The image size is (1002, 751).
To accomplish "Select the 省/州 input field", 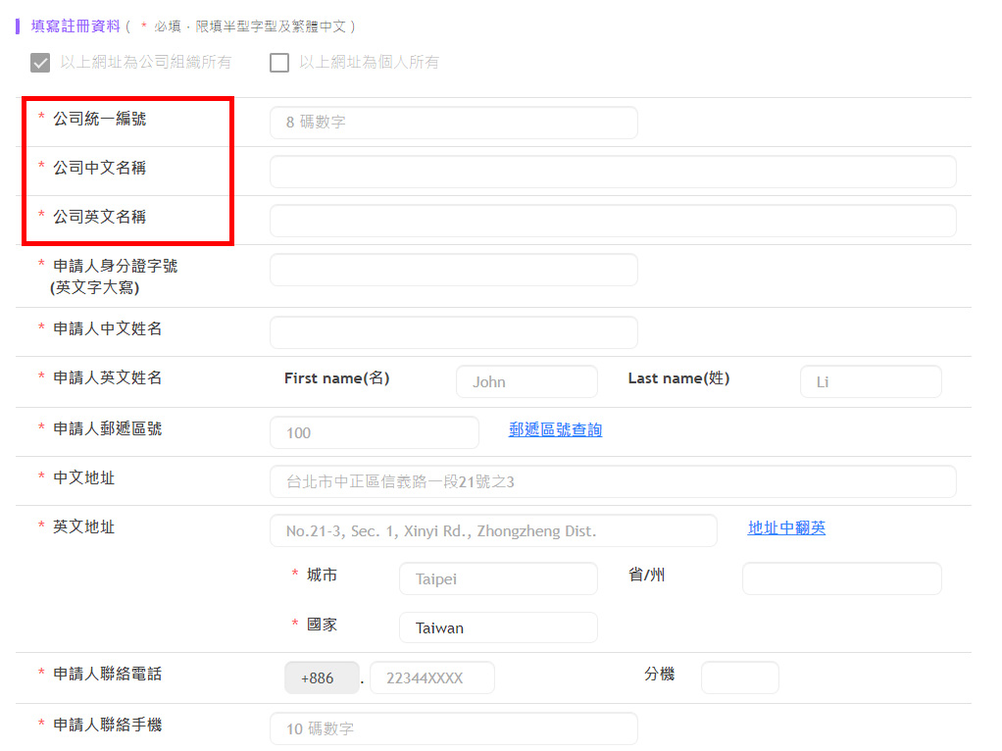I will pos(841,578).
